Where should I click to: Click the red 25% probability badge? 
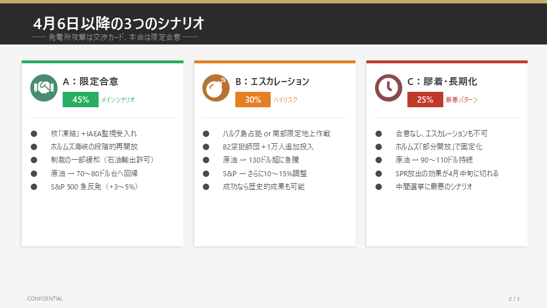coord(425,100)
